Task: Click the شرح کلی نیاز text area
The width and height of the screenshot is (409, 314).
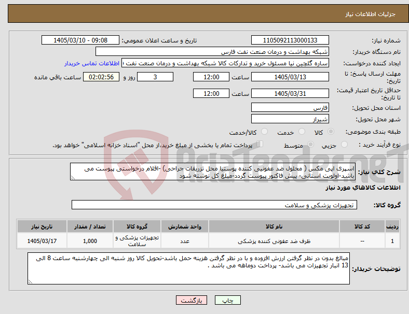Action: click(213, 172)
